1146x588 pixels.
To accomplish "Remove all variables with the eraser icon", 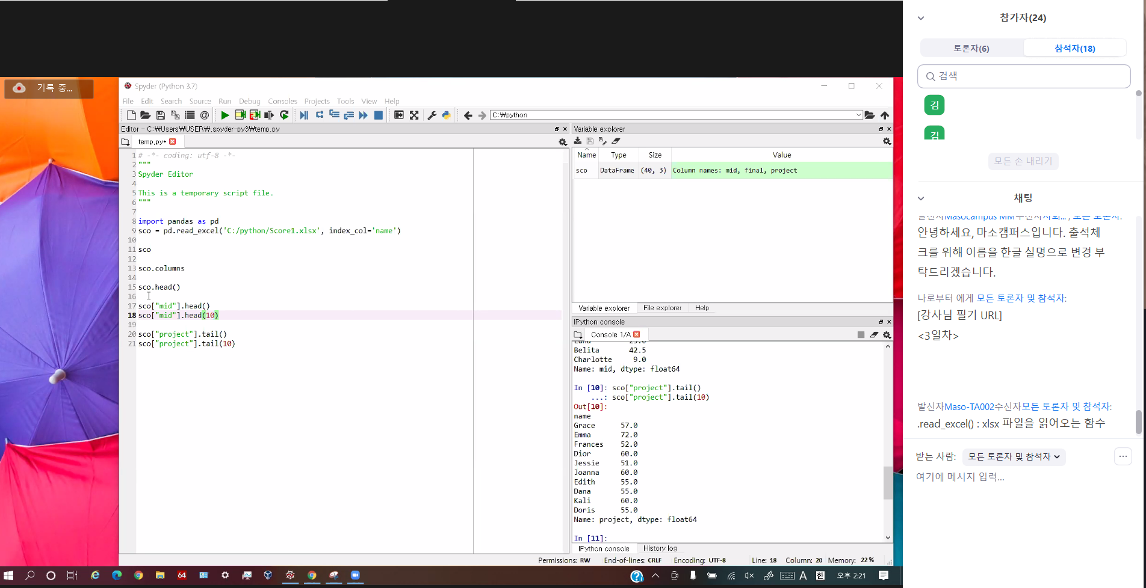I will pos(616,141).
